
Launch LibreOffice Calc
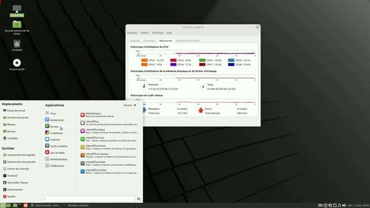pos(109,139)
